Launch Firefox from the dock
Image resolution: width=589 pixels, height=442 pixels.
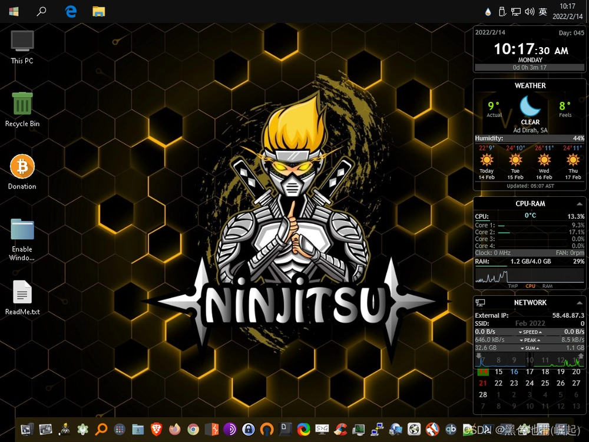tap(175, 429)
